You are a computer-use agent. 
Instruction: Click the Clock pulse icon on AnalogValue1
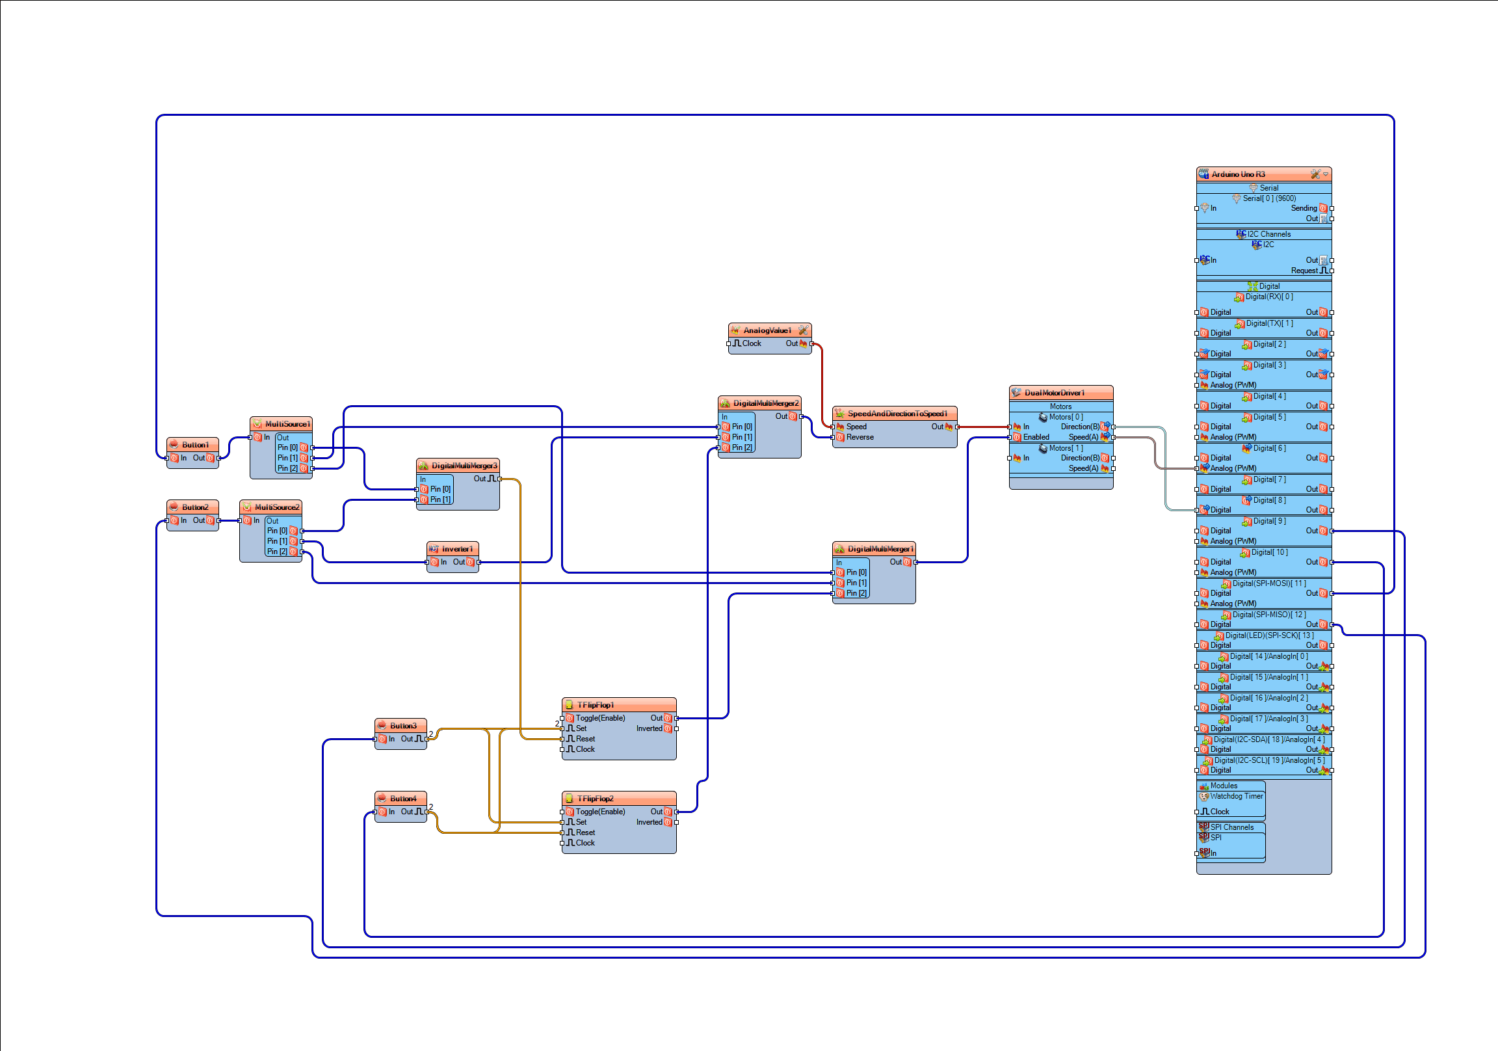tap(737, 344)
